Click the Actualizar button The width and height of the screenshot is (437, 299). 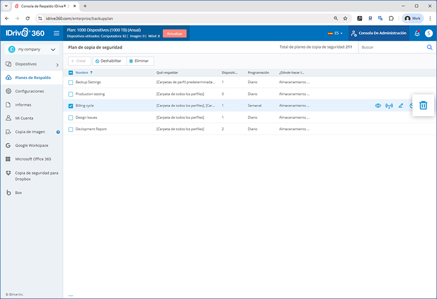coord(174,33)
